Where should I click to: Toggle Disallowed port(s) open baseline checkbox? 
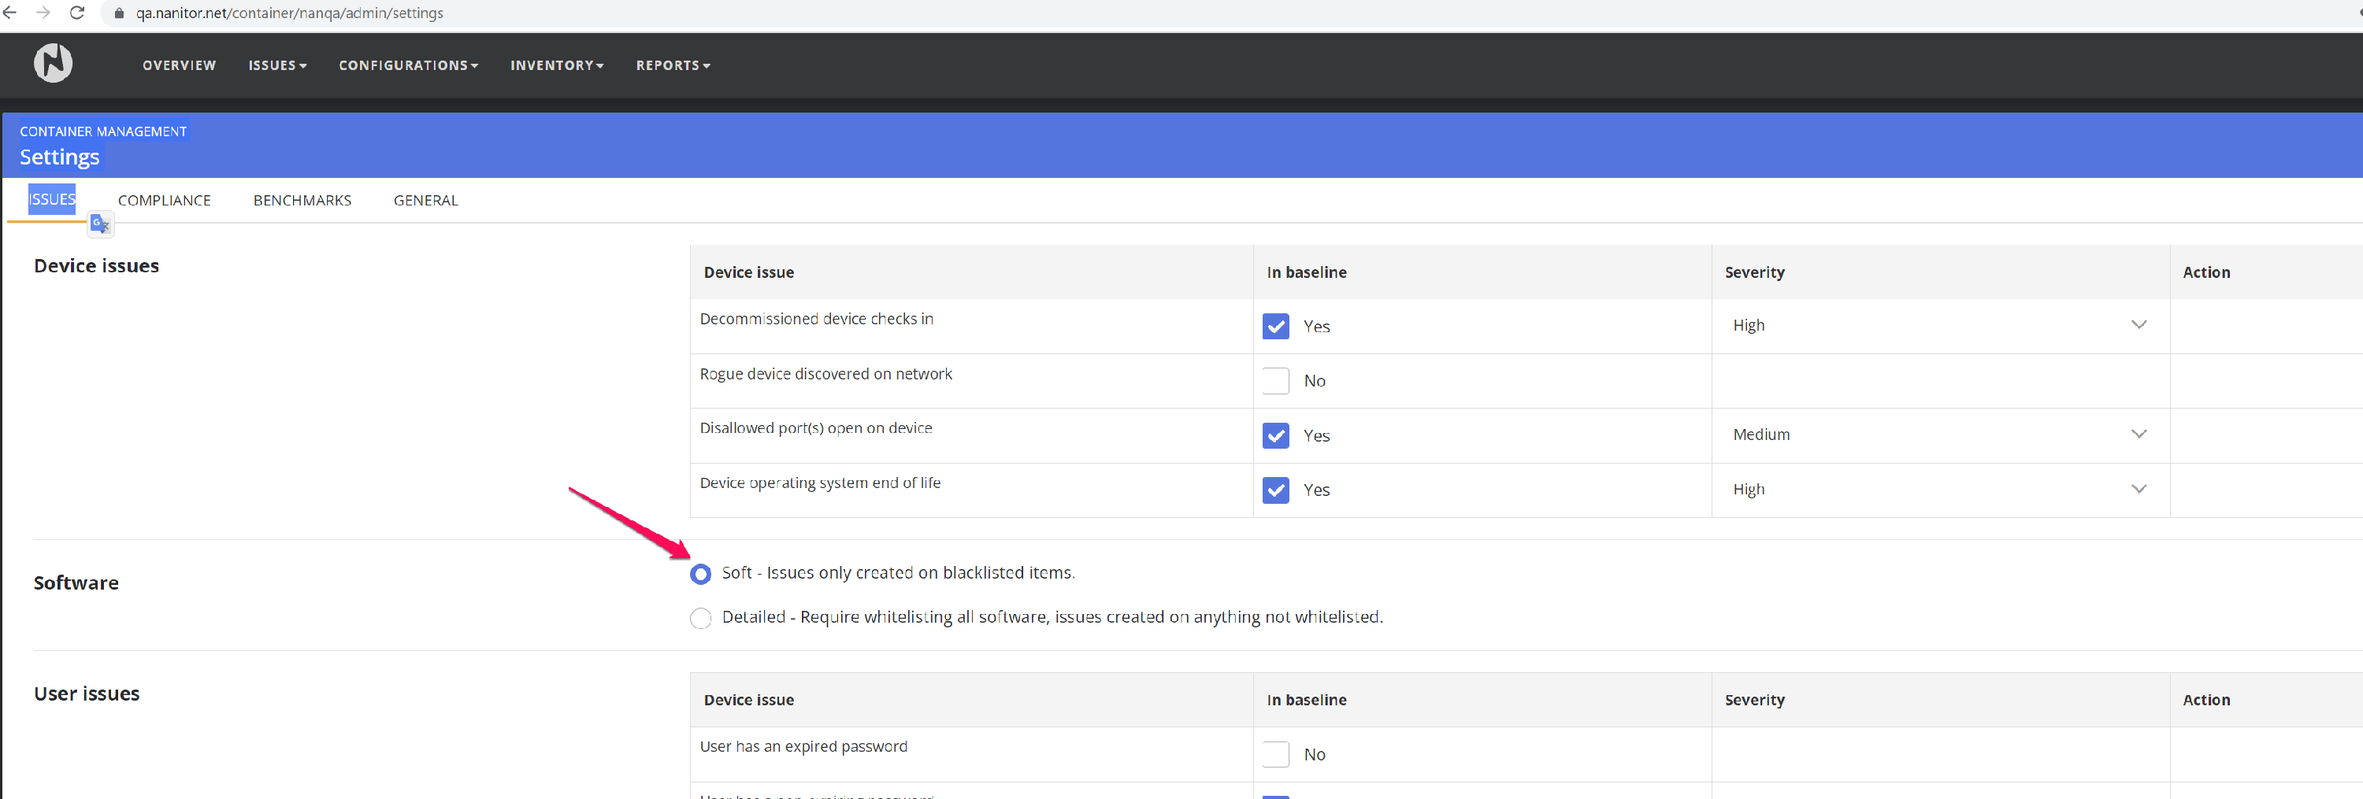(1275, 435)
